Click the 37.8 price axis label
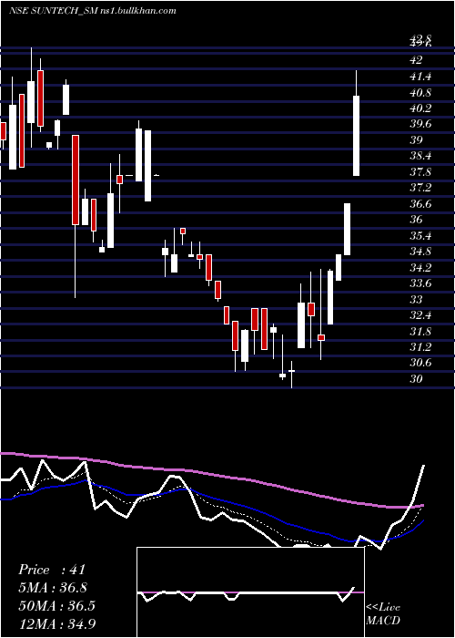 click(420, 172)
